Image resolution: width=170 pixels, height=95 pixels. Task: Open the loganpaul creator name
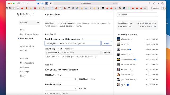tap(126, 74)
